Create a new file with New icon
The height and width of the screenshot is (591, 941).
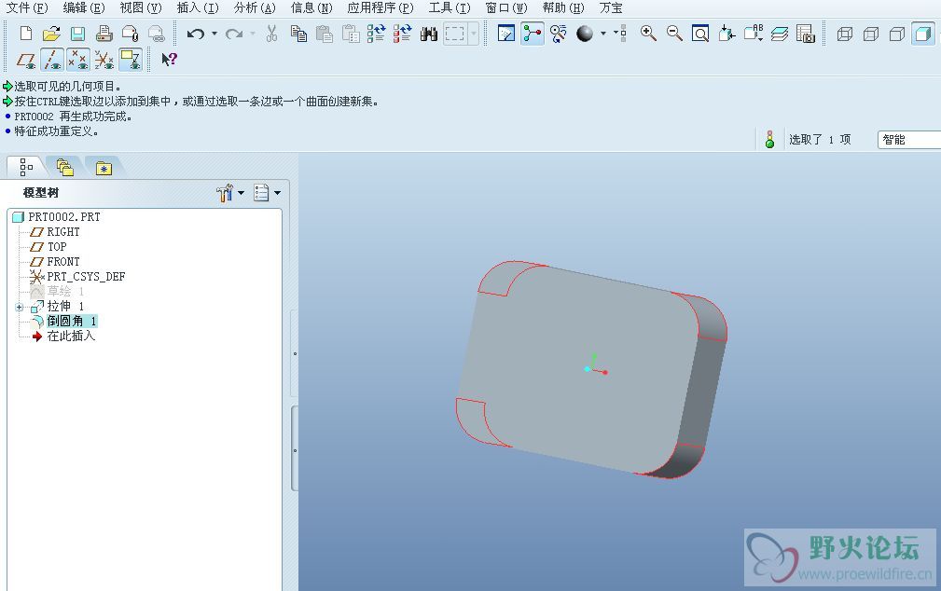tap(26, 33)
